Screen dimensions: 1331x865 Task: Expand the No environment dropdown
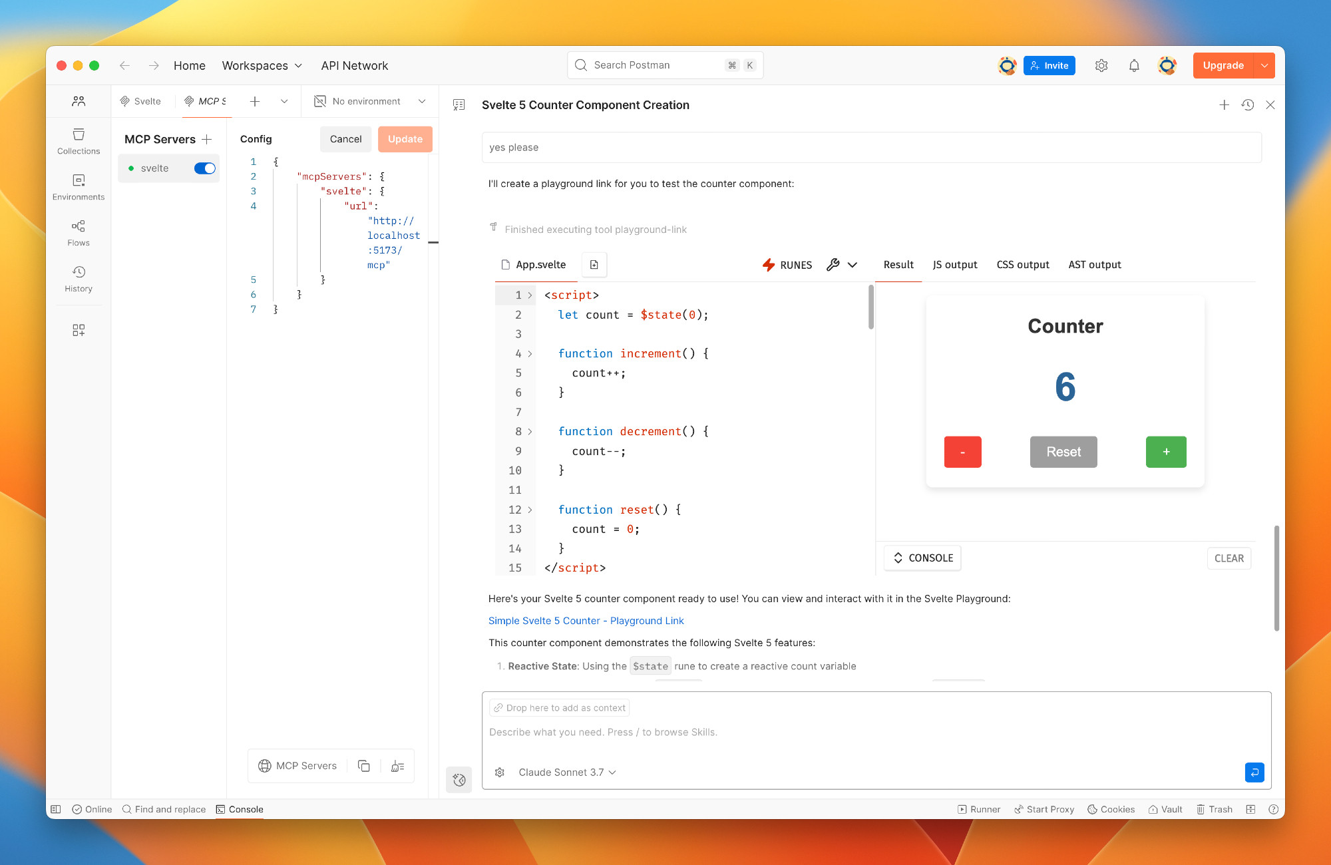coord(368,100)
